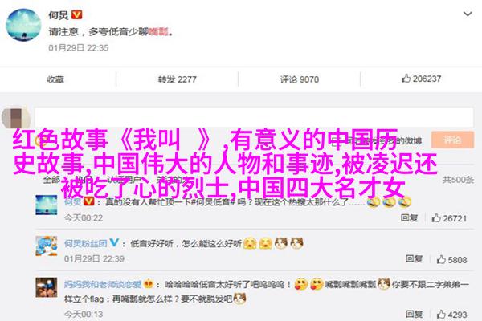Like the post with 206237 thumbs-up
Image resolution: width=482 pixels, height=321 pixels.
click(x=421, y=79)
